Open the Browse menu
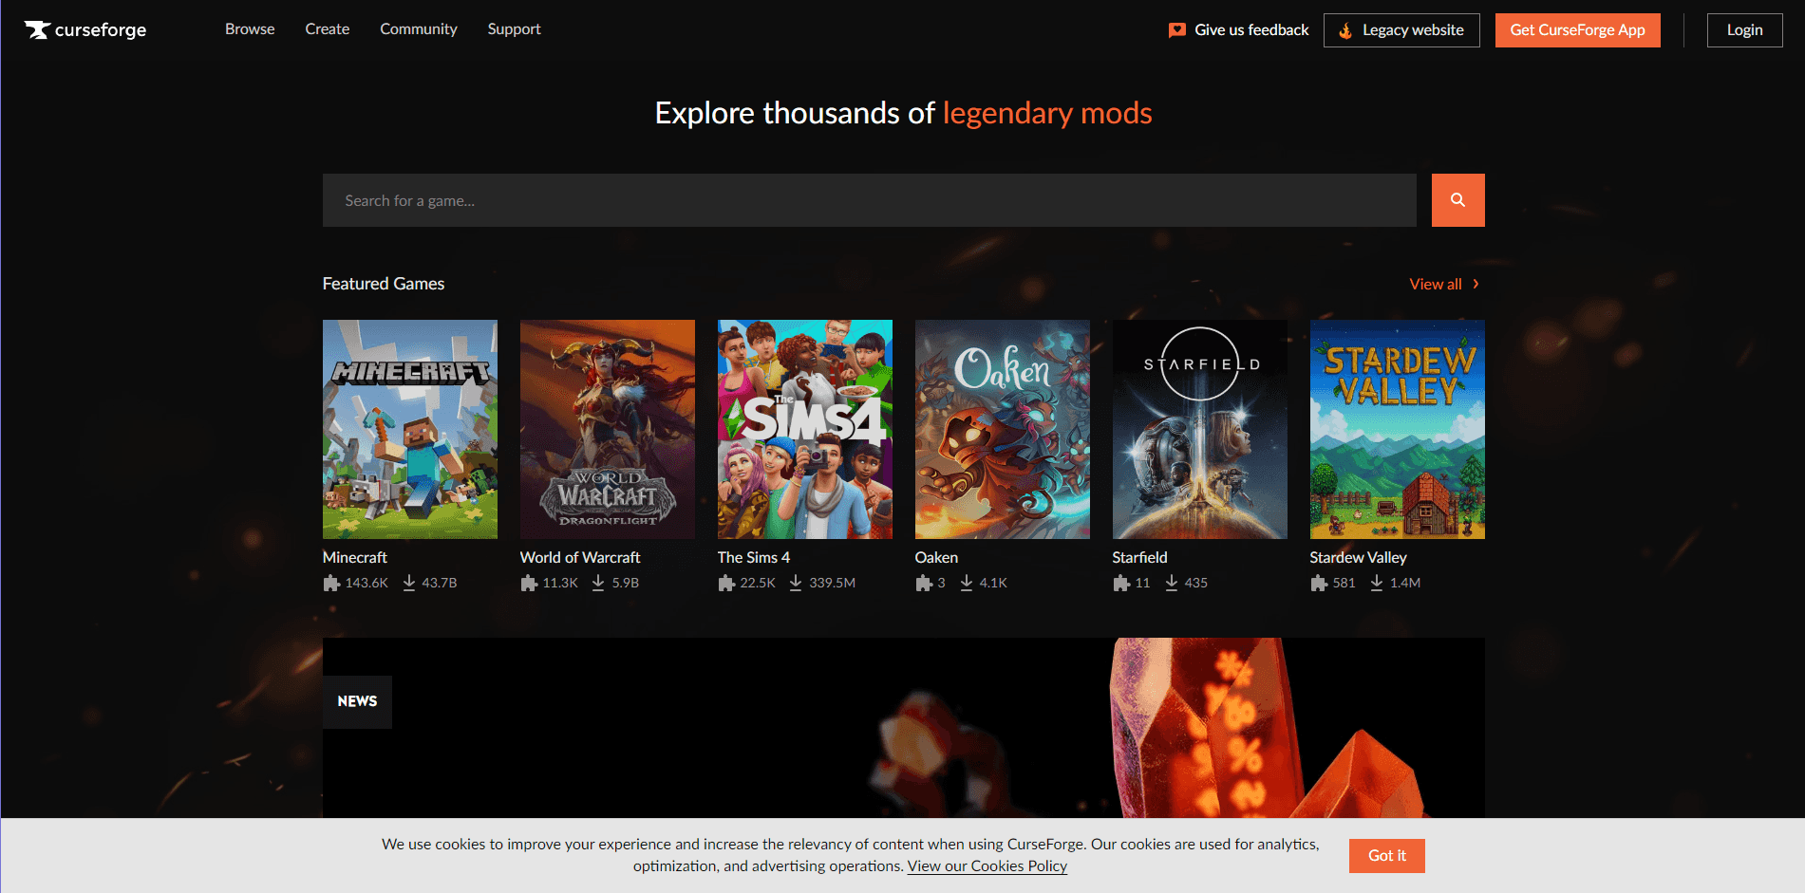The height and width of the screenshot is (893, 1805). [250, 29]
